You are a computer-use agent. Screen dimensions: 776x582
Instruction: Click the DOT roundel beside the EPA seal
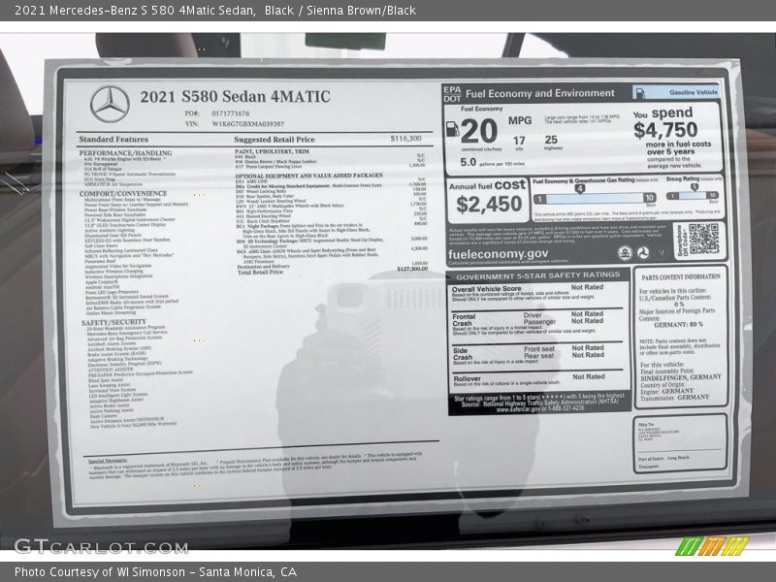642,254
